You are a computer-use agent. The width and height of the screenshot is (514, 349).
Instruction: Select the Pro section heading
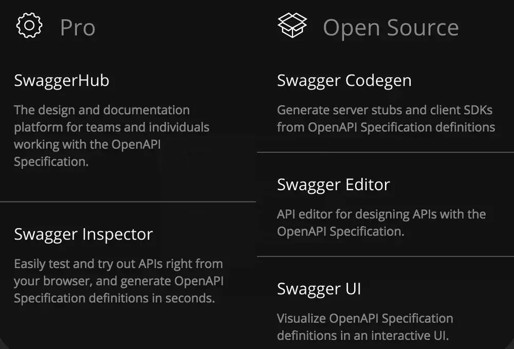click(78, 28)
